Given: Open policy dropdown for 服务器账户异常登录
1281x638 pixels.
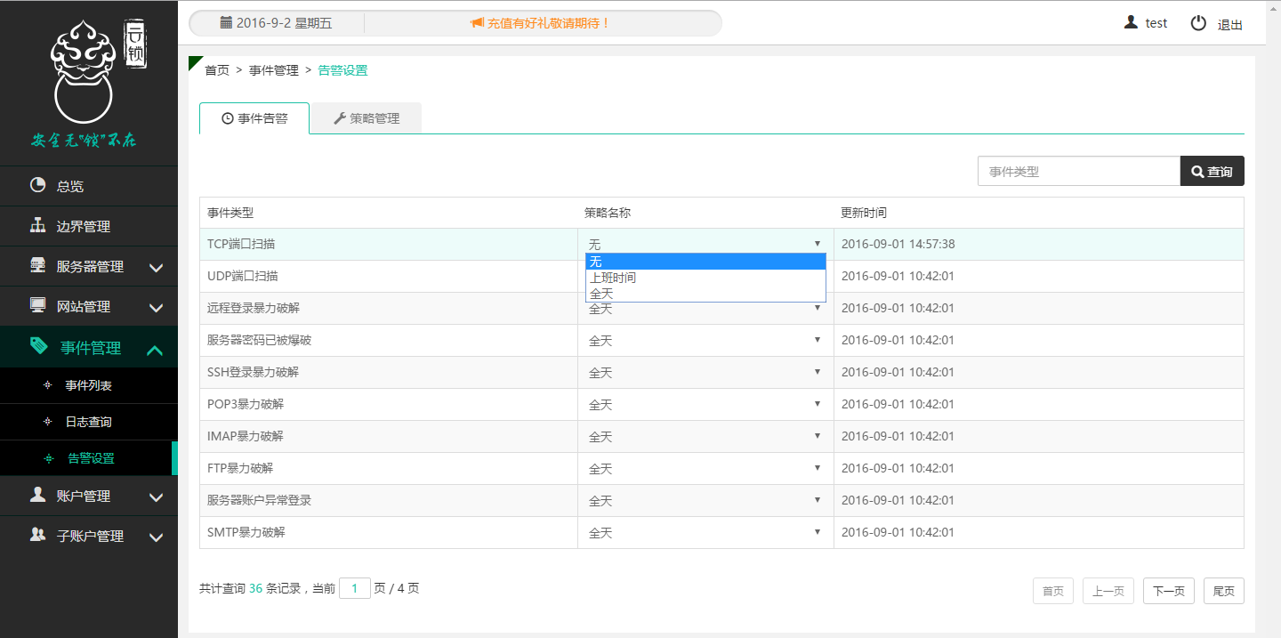Looking at the screenshot, I should (705, 500).
